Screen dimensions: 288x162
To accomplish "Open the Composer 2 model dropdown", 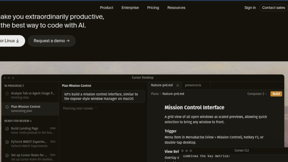I will click(257, 94).
